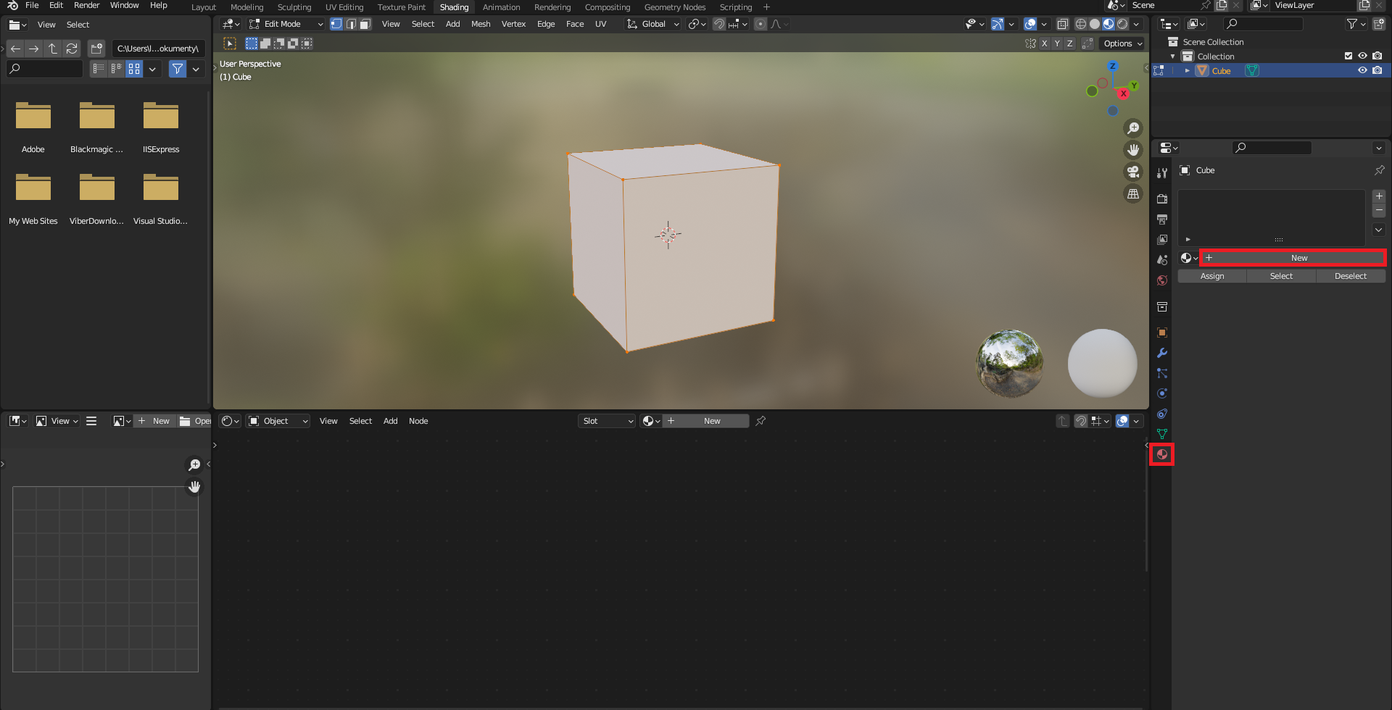Toggle X axis mirror button
This screenshot has height=710, width=1392.
click(1044, 43)
